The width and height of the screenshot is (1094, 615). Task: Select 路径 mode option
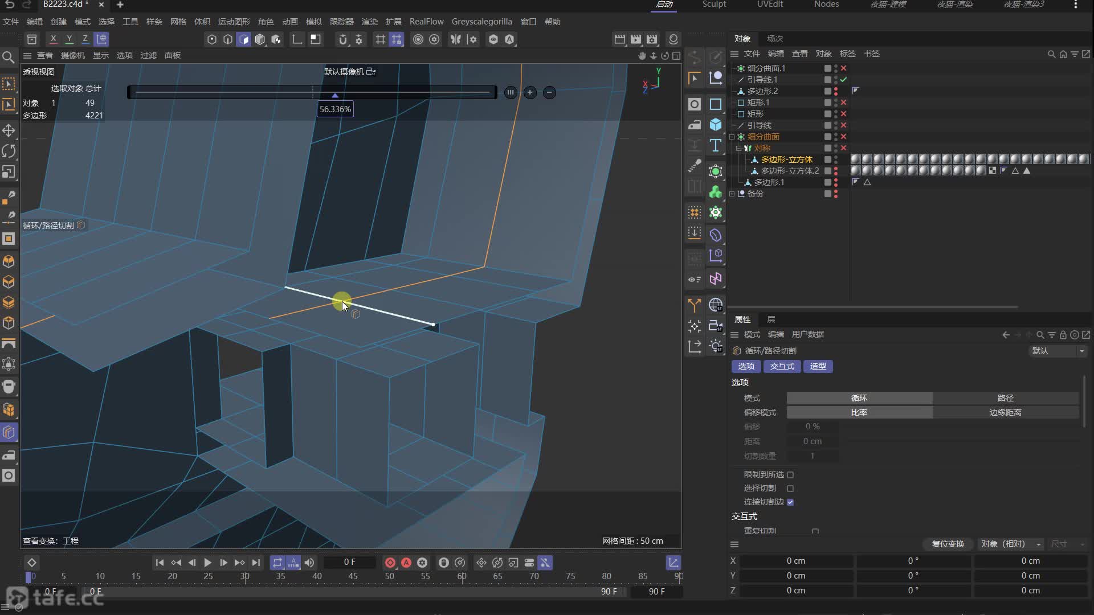1005,398
